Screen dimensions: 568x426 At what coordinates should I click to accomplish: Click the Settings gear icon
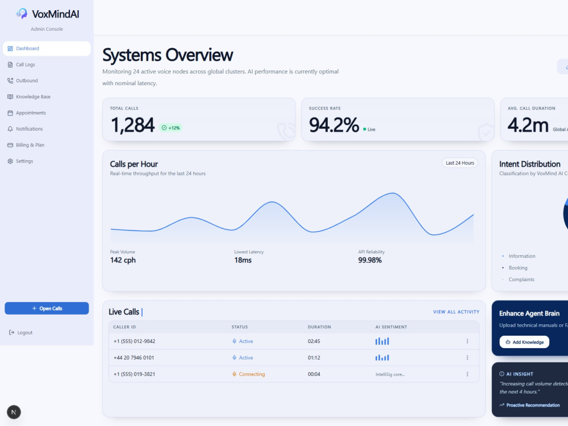(10, 161)
